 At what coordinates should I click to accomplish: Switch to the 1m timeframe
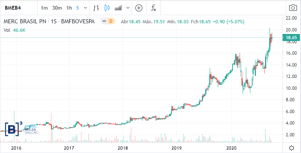pyautogui.click(x=44, y=8)
